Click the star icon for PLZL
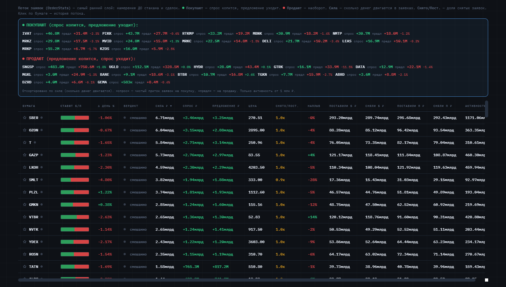506x287 pixels. 25,192
